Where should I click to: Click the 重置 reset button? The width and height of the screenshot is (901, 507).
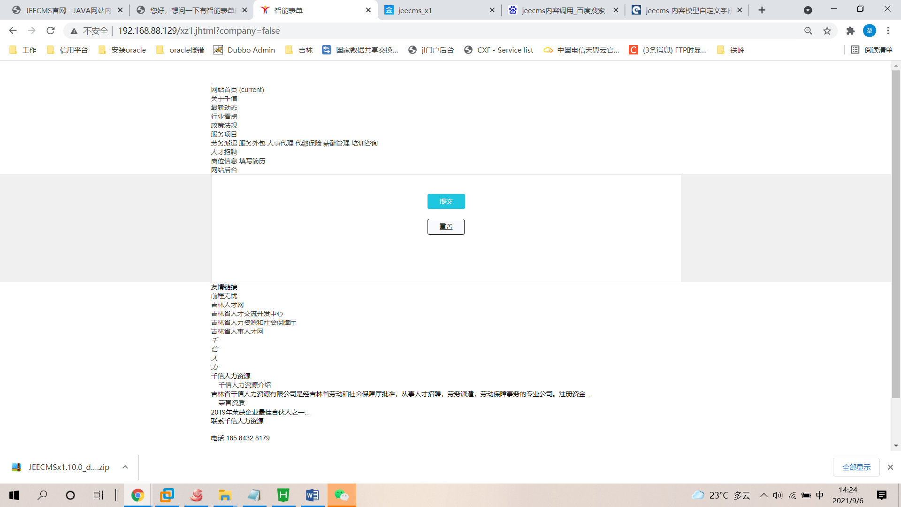(x=446, y=227)
